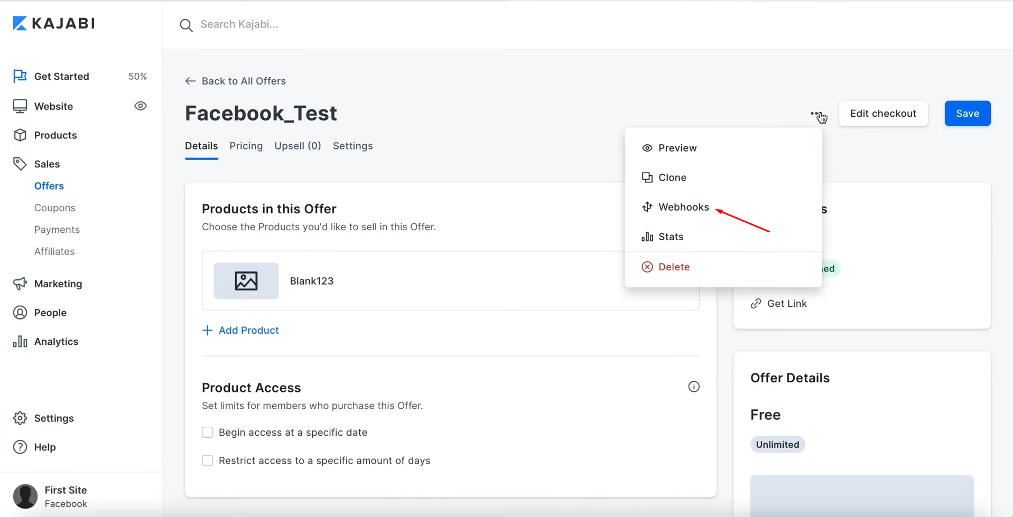Image resolution: width=1013 pixels, height=517 pixels.
Task: Click the back arrow icon
Action: (190, 81)
